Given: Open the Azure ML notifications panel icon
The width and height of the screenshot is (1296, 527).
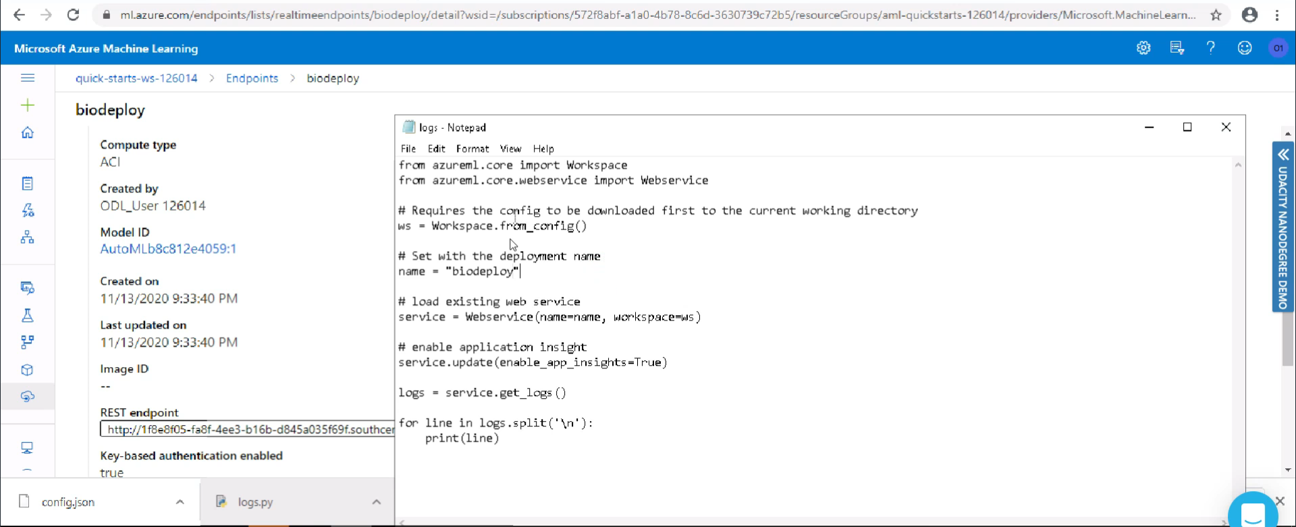Looking at the screenshot, I should tap(1177, 48).
